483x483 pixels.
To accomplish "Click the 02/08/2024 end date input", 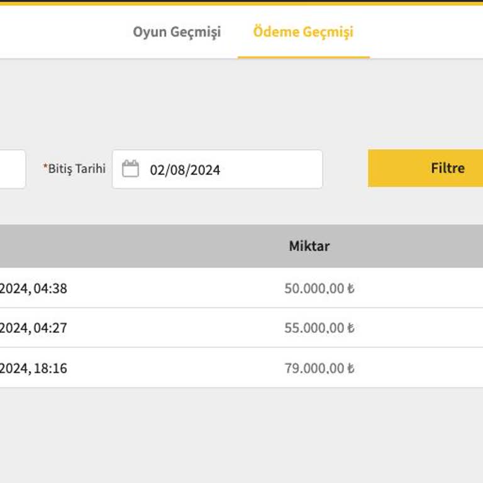I will click(x=226, y=170).
